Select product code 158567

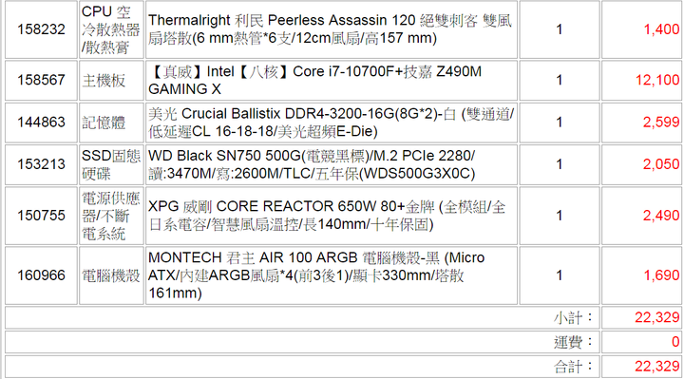point(41,80)
